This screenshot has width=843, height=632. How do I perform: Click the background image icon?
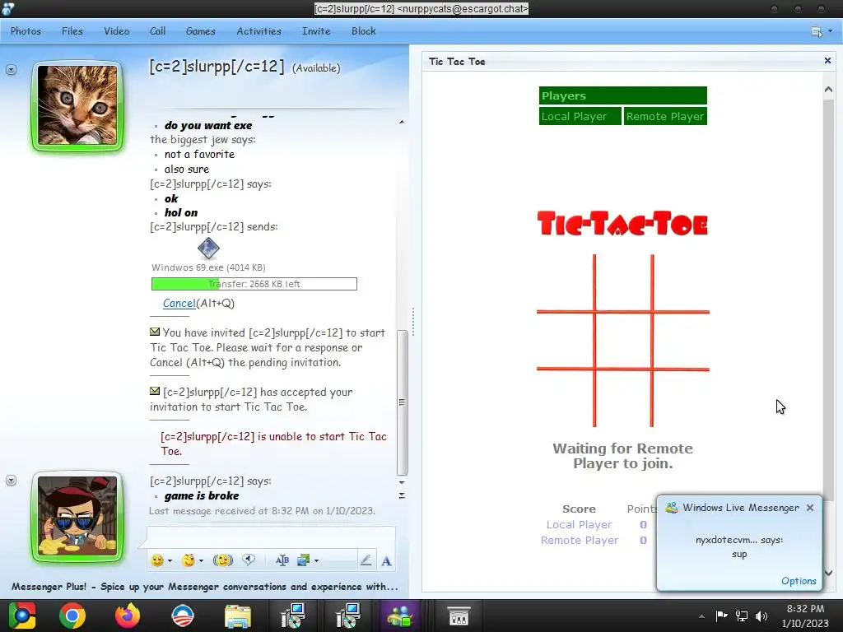coord(304,560)
